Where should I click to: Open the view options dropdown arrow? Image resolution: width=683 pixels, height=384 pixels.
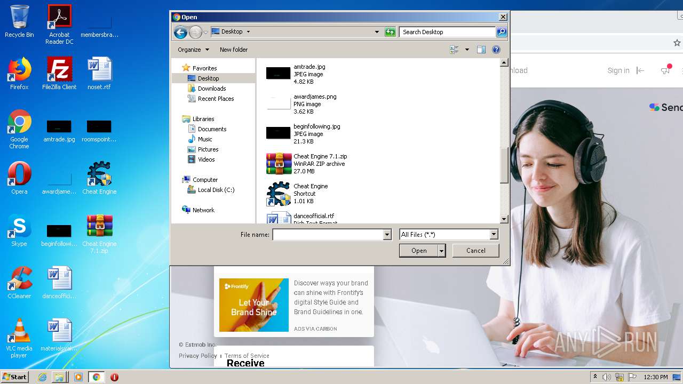467,50
